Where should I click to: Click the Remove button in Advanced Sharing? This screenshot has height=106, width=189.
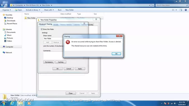tap(56, 42)
